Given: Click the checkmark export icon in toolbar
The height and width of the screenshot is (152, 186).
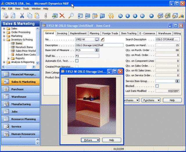Looking at the screenshot, I should (175, 16).
